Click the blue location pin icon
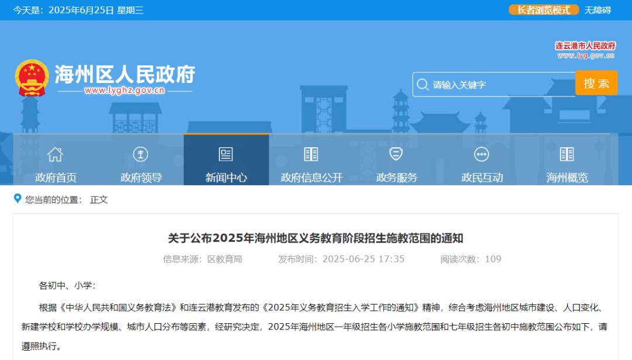 tap(18, 199)
